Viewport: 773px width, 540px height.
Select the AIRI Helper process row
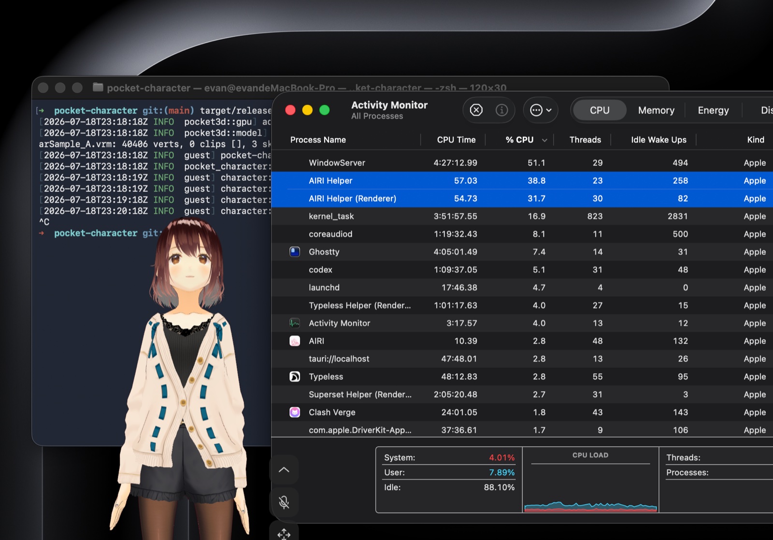[x=522, y=181]
